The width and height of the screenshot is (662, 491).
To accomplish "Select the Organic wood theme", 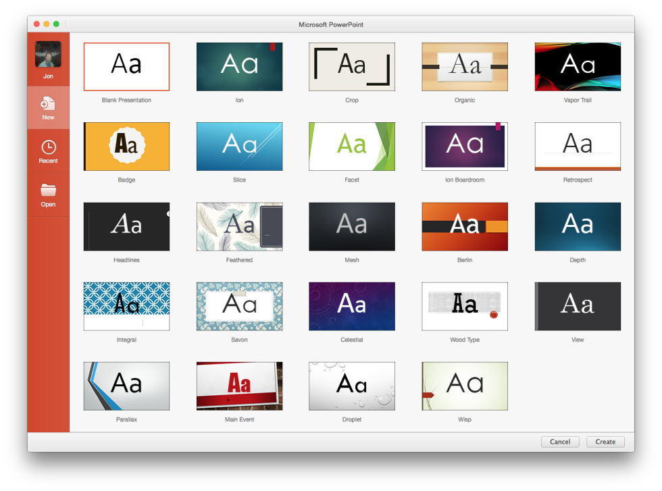I will (x=465, y=67).
